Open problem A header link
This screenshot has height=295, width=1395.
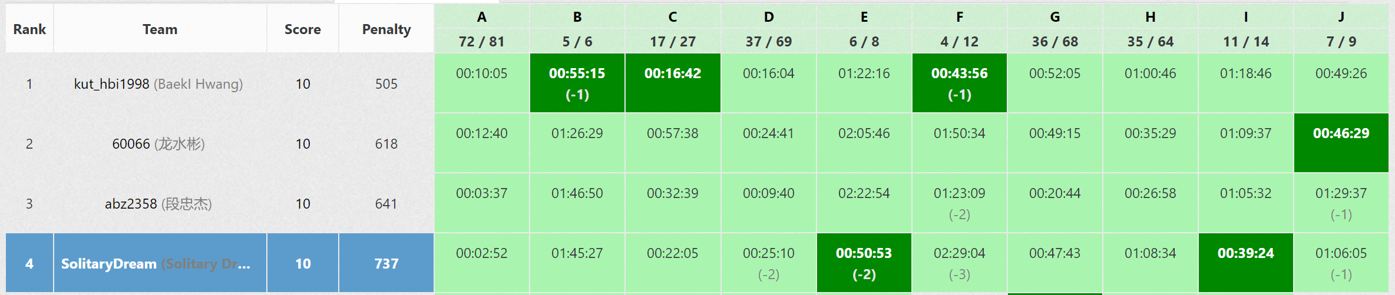coord(481,17)
